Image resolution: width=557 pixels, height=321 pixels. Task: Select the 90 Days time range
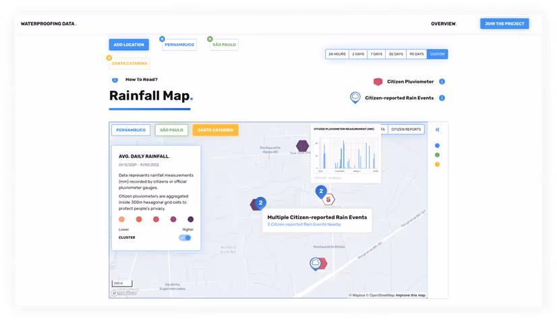(416, 54)
